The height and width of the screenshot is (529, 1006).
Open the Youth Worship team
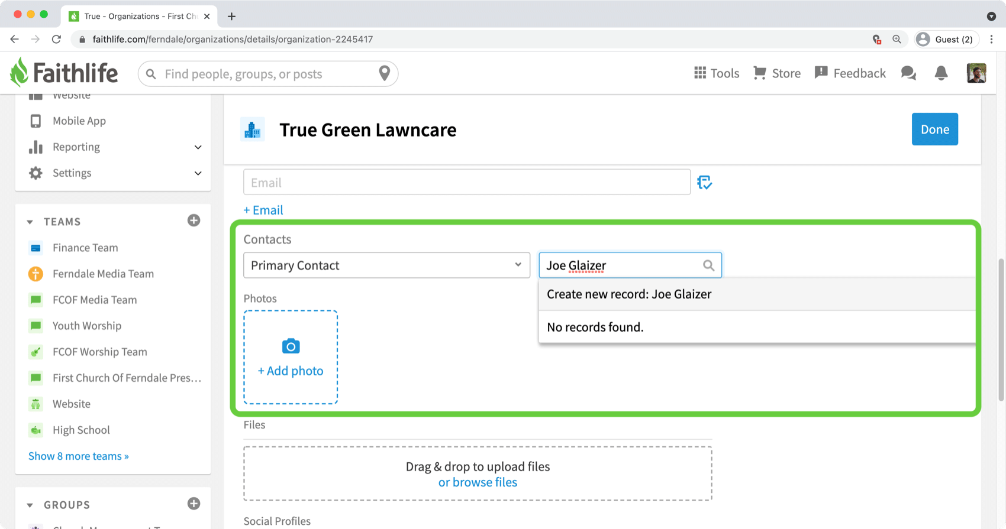pos(87,326)
